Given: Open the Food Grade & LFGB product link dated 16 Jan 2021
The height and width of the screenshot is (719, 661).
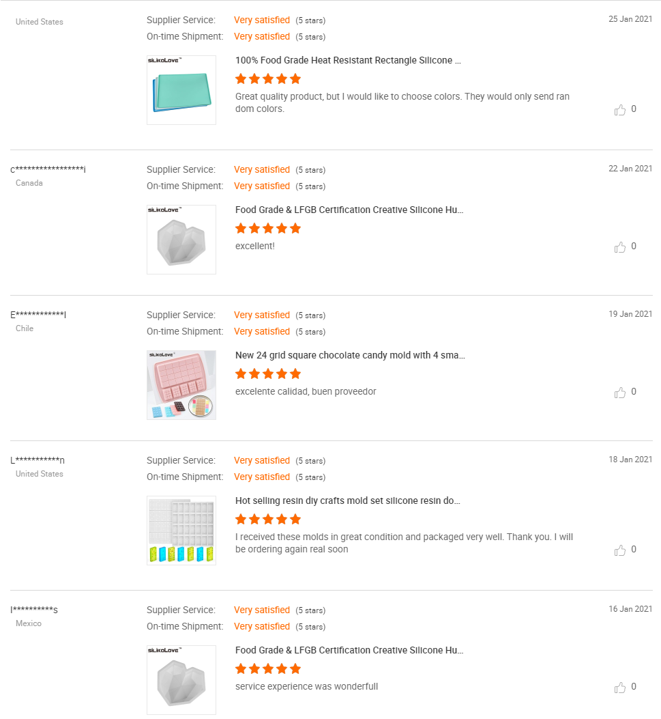Looking at the screenshot, I should 349,651.
